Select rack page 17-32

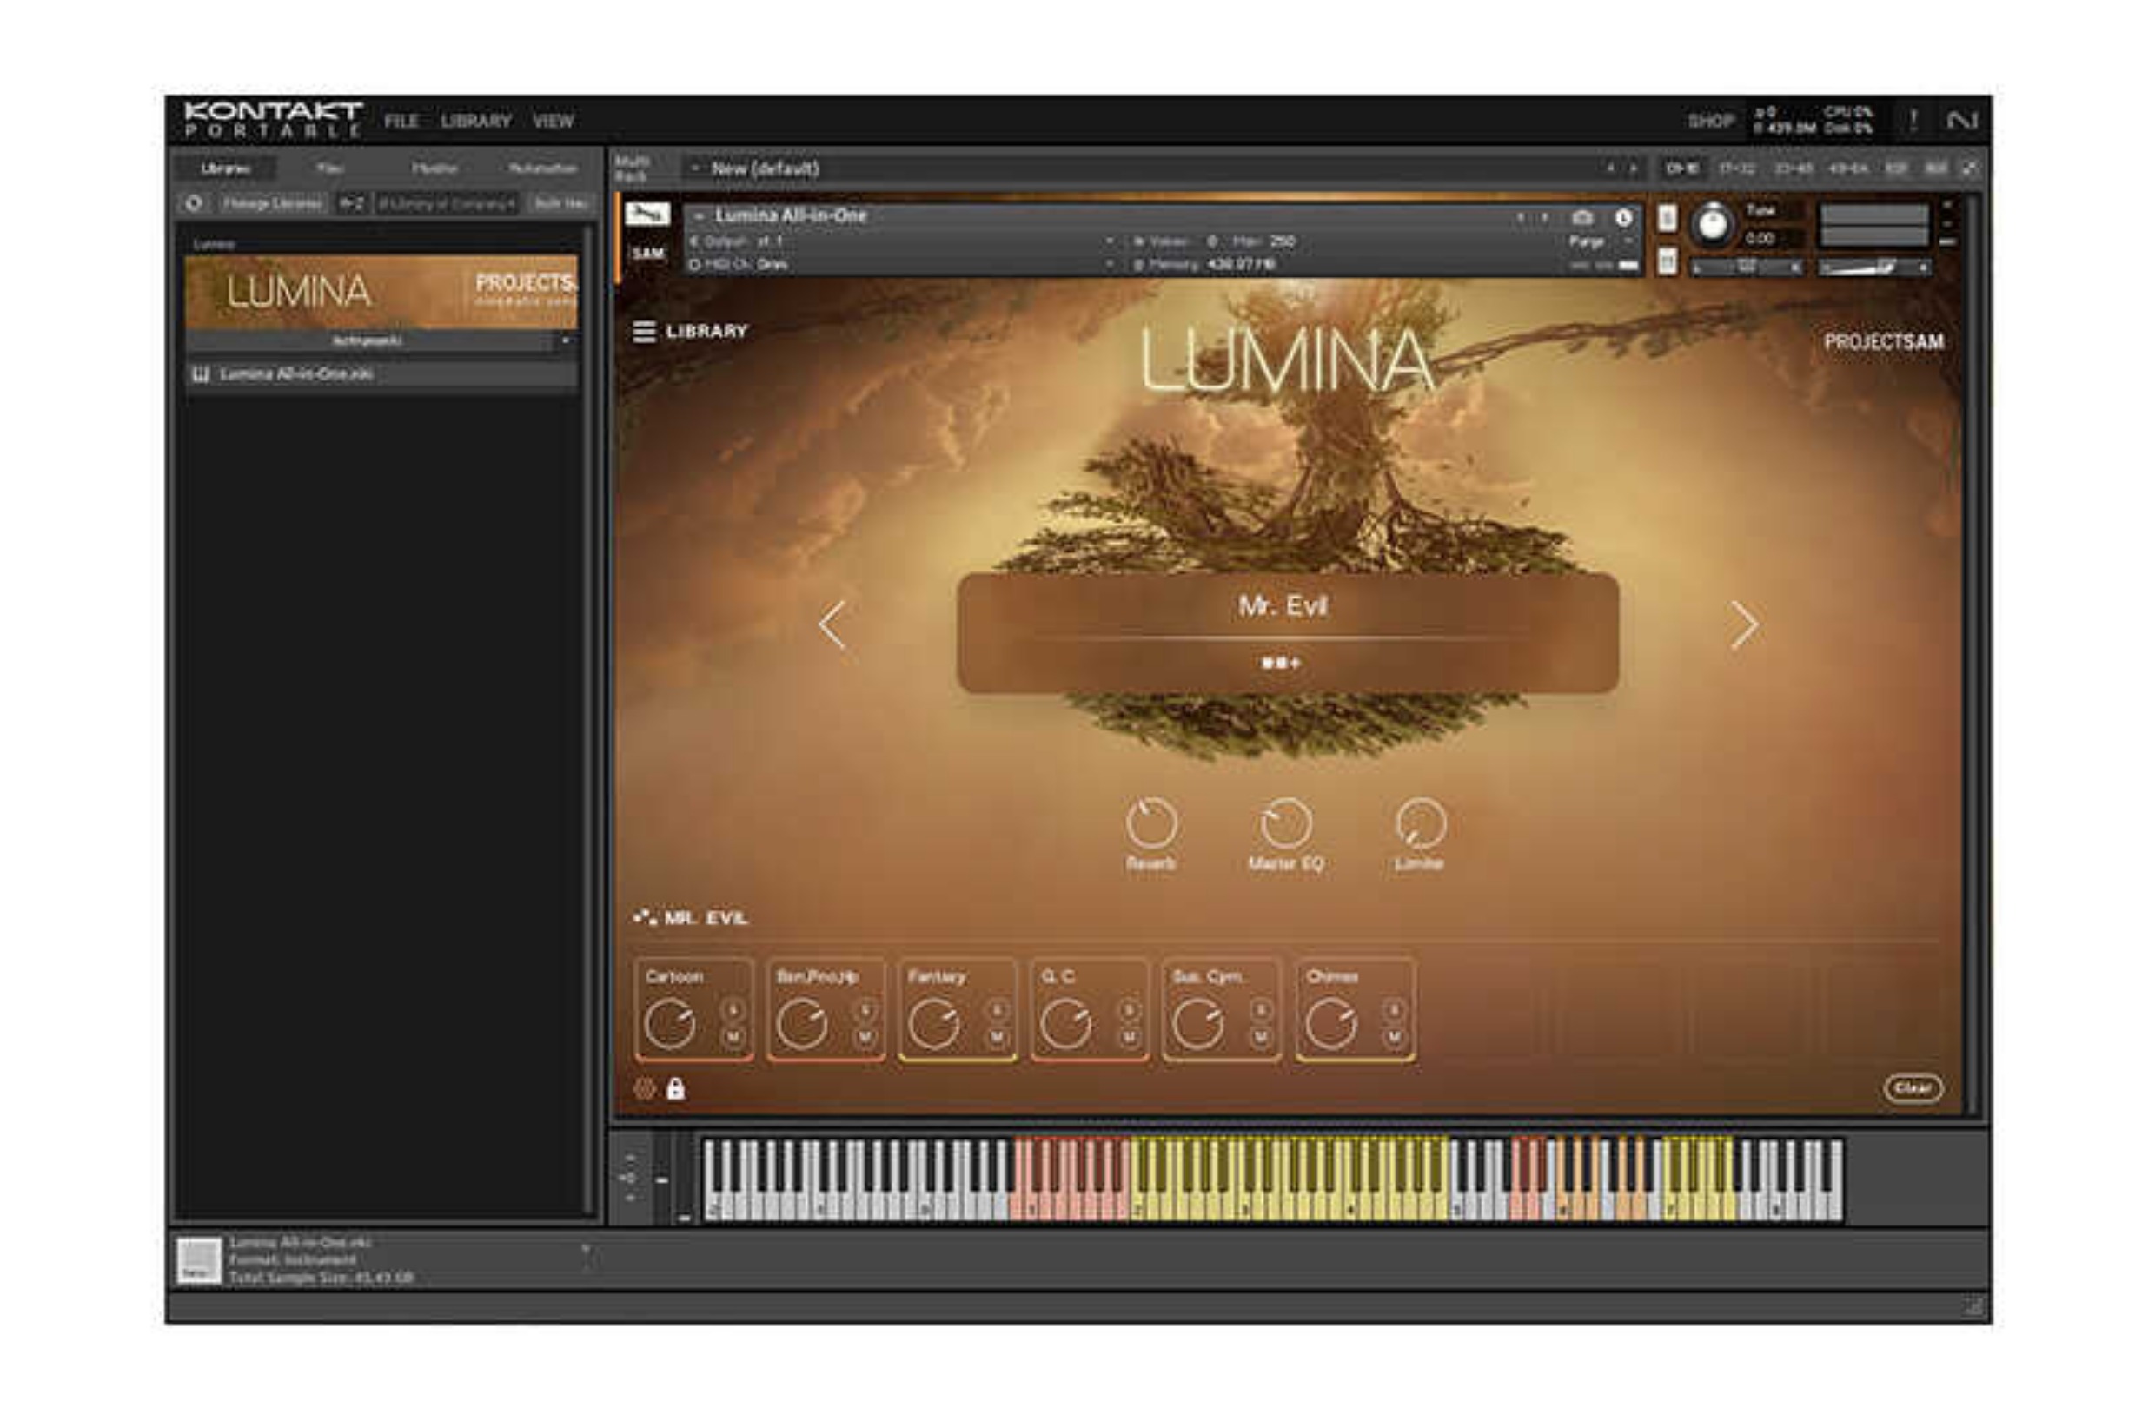[x=1737, y=168]
